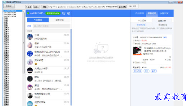This screenshot has height=106, width=190.
Task: Click the order time 2018/05/29 text
Action: [x=149, y=44]
